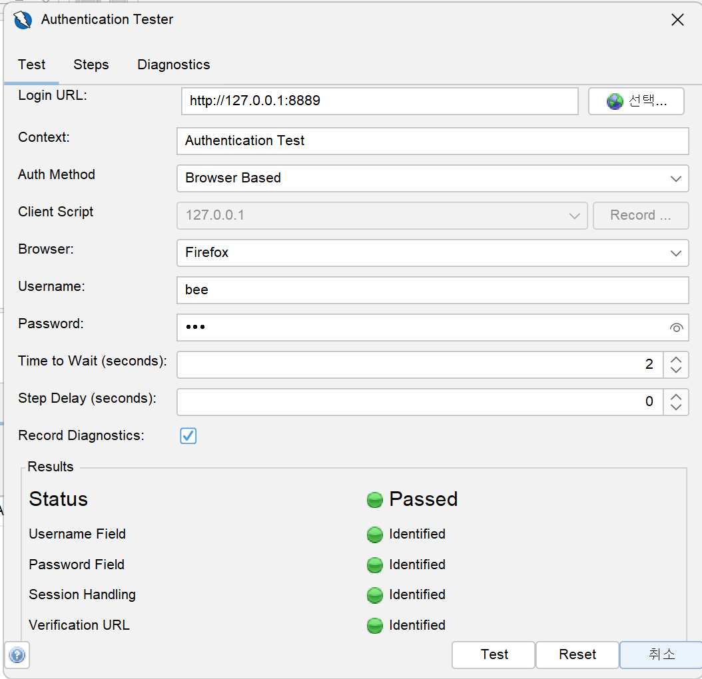Image resolution: width=702 pixels, height=679 pixels.
Task: Increase Time to Wait with up arrow
Action: click(x=676, y=359)
